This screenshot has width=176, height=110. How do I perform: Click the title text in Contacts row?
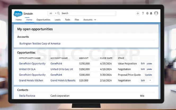(x=142, y=96)
